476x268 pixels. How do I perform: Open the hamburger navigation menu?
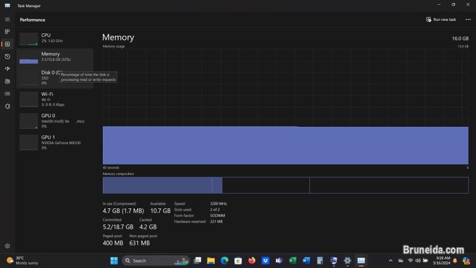pyautogui.click(x=7, y=20)
